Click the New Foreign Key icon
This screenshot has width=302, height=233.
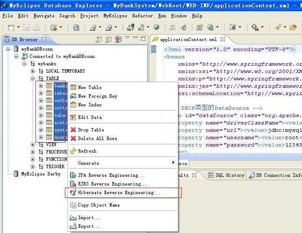(x=73, y=96)
